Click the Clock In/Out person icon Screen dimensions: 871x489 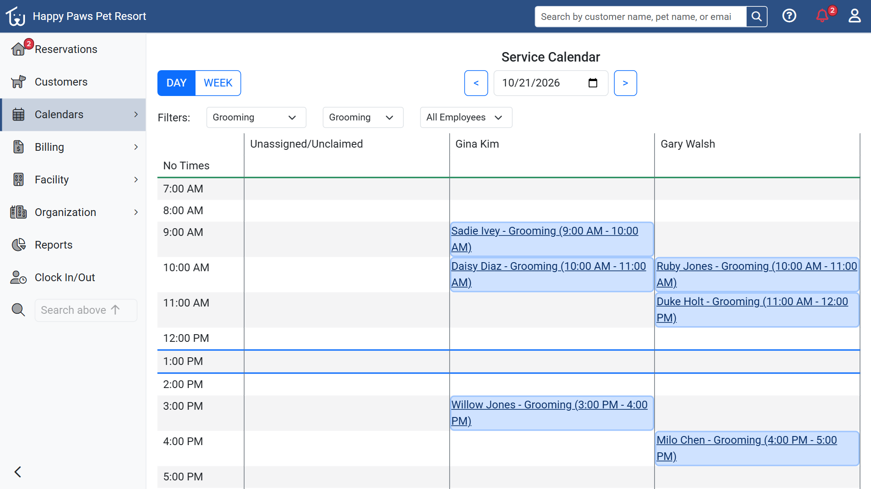(18, 278)
